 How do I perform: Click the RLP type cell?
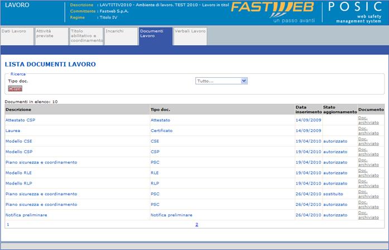(x=155, y=183)
